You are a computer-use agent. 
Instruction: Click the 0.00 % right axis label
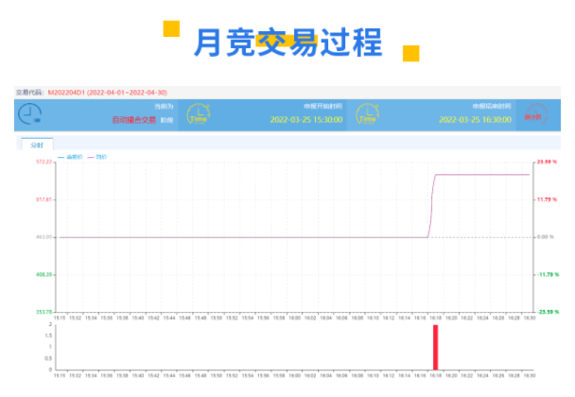click(545, 236)
